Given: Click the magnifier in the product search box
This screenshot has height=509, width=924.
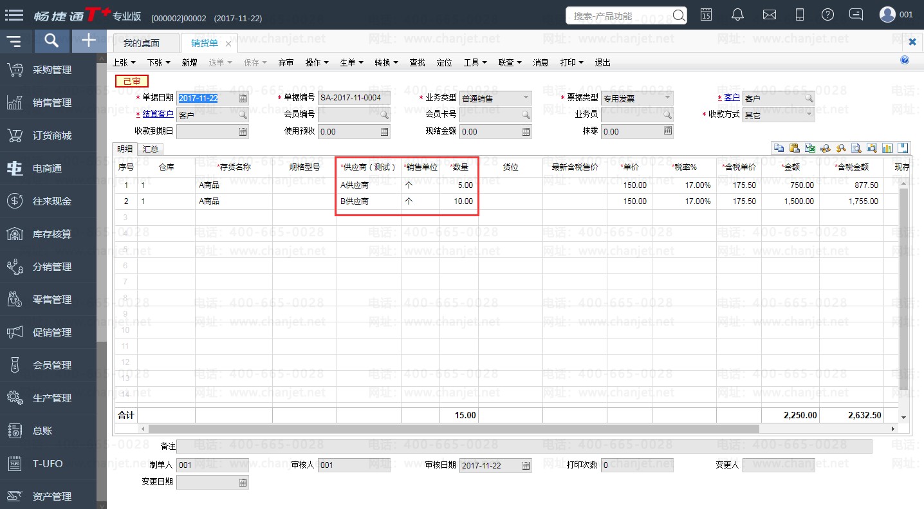Looking at the screenshot, I should 678,15.
